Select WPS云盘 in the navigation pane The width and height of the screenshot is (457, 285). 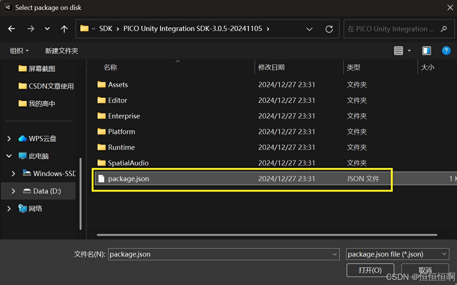click(x=37, y=138)
